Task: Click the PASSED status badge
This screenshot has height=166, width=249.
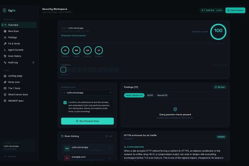Action: click(221, 137)
